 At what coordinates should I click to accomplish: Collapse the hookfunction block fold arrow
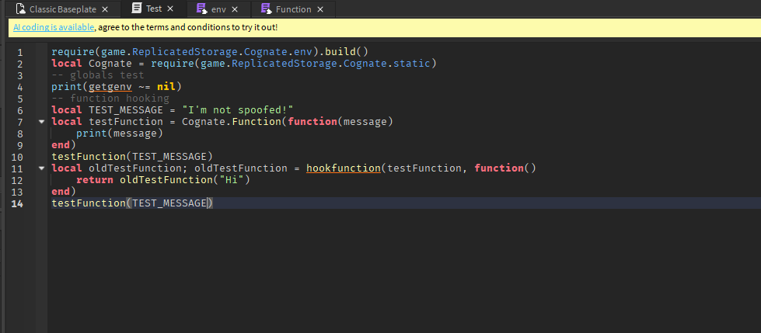point(41,168)
